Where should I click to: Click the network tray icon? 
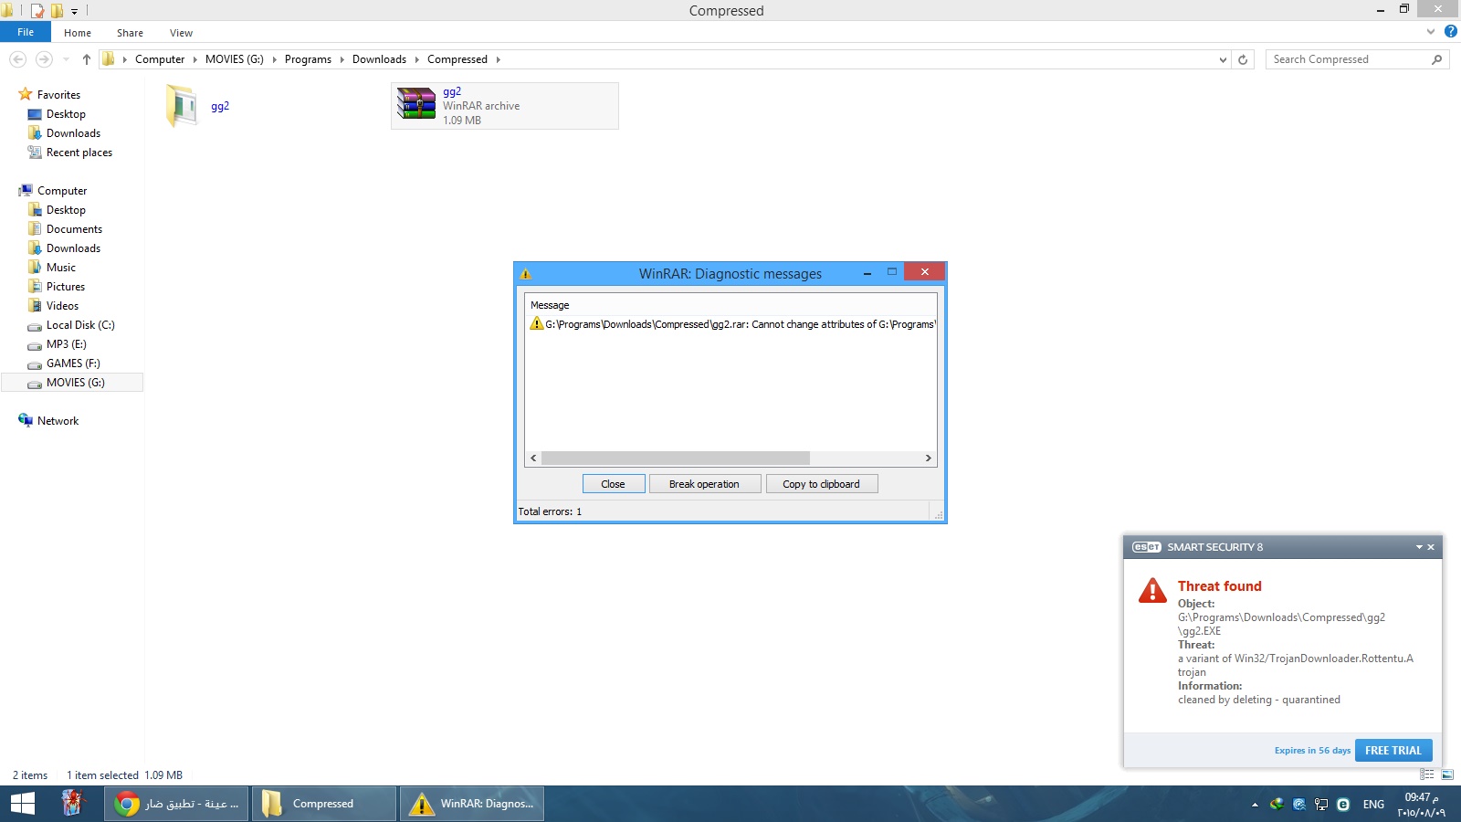[x=1321, y=805]
